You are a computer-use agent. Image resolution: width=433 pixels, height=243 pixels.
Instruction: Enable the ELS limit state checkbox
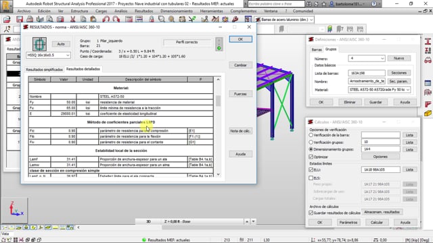pos(311,178)
